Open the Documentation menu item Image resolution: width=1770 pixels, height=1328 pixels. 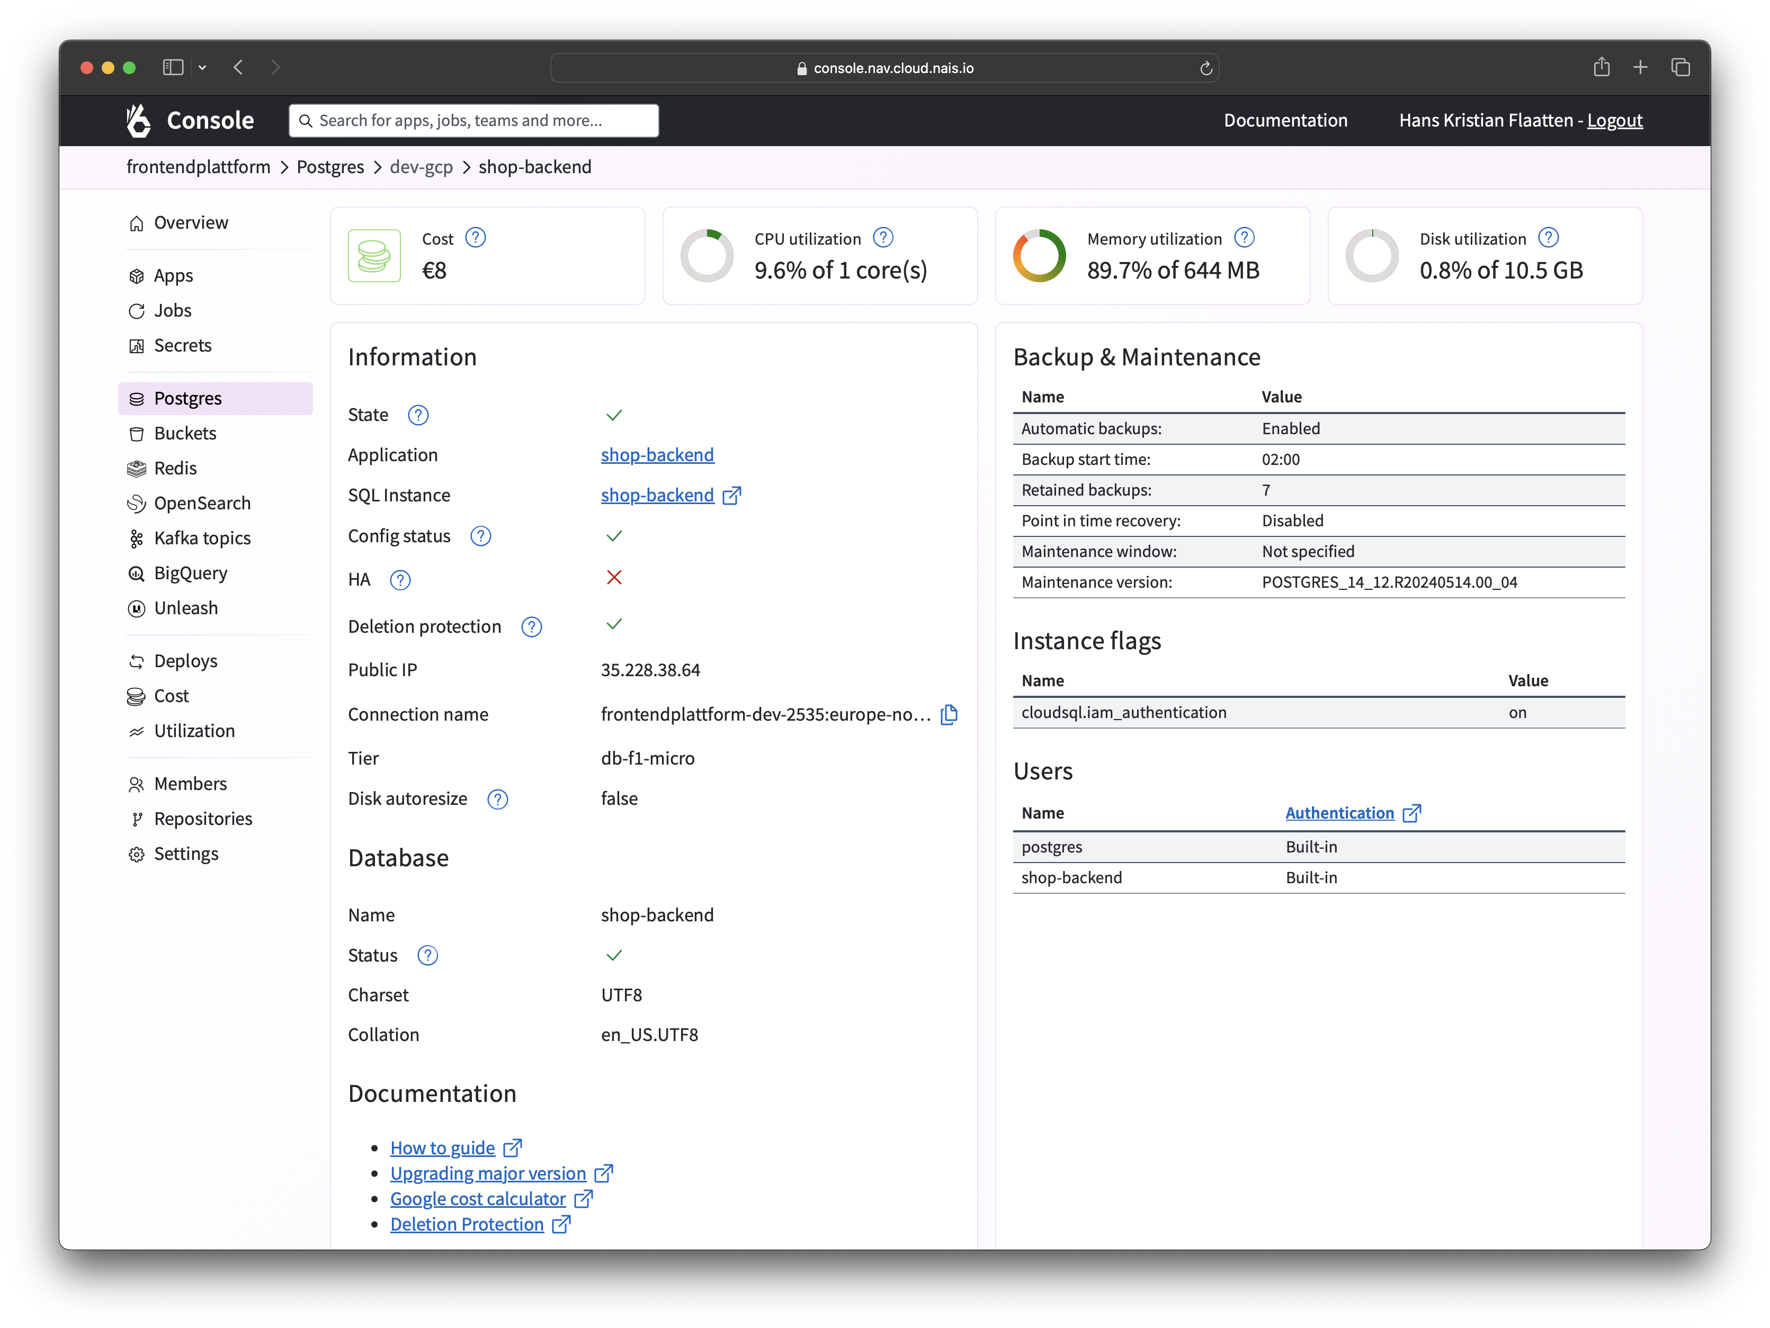point(1285,120)
